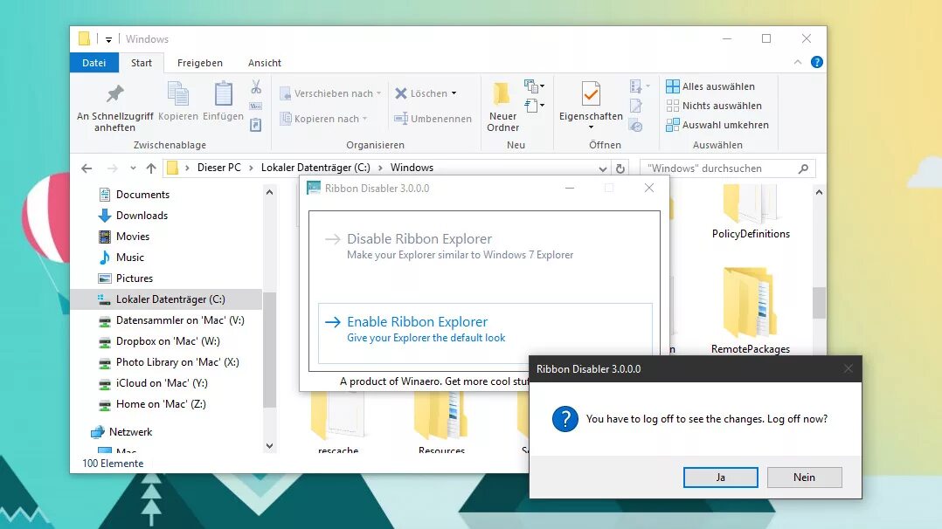Open Dropbox on 'Mac' (W:) drive
Screen dimensions: 942x529
pyautogui.click(x=168, y=341)
